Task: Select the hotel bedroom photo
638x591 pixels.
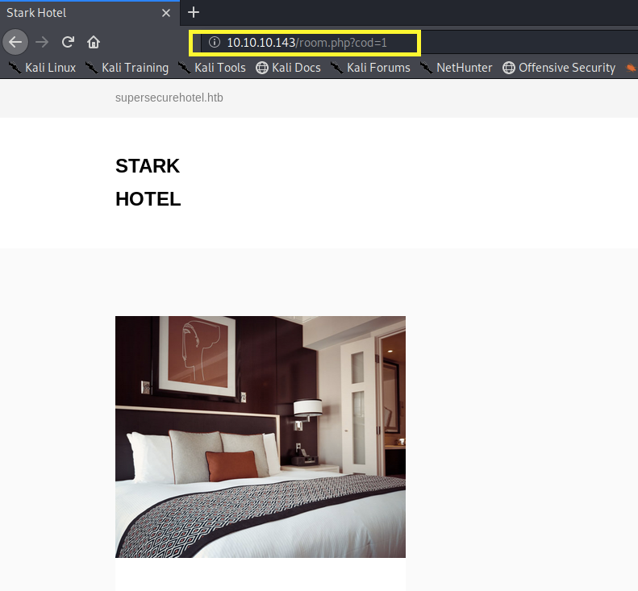Action: tap(260, 436)
